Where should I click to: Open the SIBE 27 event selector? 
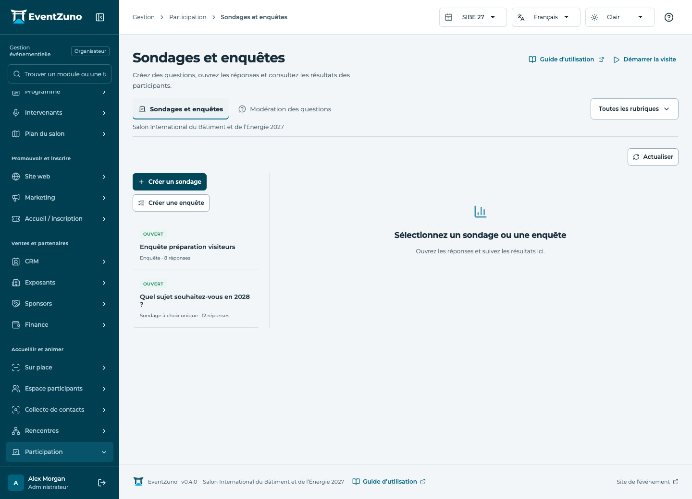473,17
